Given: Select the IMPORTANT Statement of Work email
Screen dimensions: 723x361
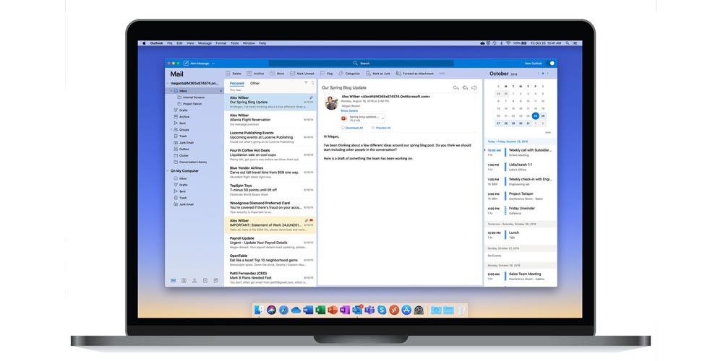Looking at the screenshot, I should (x=270, y=225).
